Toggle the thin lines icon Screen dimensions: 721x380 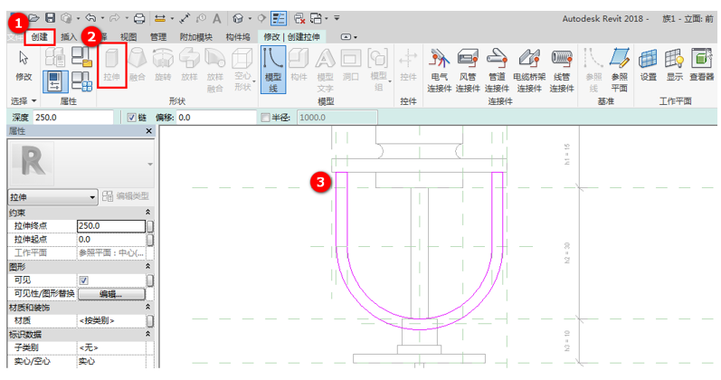[x=279, y=18]
